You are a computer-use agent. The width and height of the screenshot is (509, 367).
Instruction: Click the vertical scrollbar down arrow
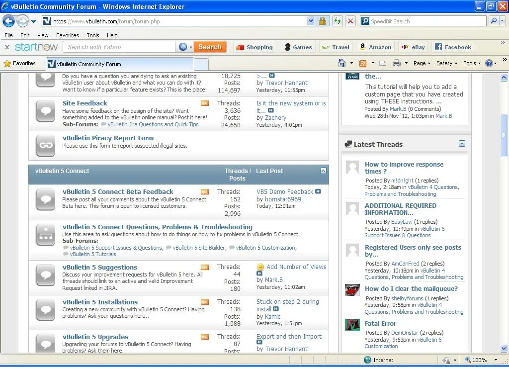click(x=504, y=348)
